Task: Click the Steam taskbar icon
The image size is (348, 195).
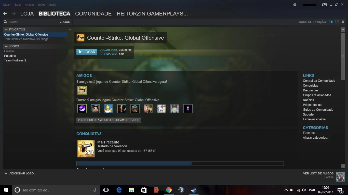Action: 194,190
